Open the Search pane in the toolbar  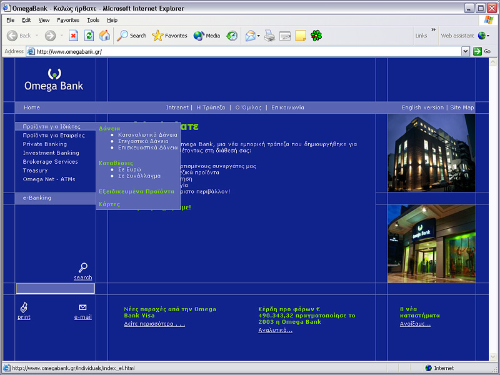131,36
